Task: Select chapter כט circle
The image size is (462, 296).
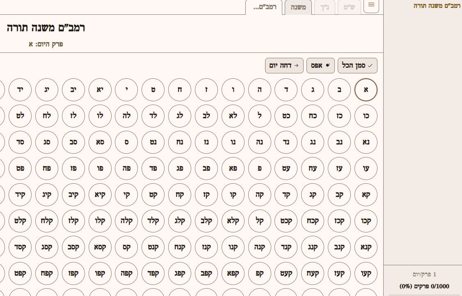Action: [x=286, y=116]
